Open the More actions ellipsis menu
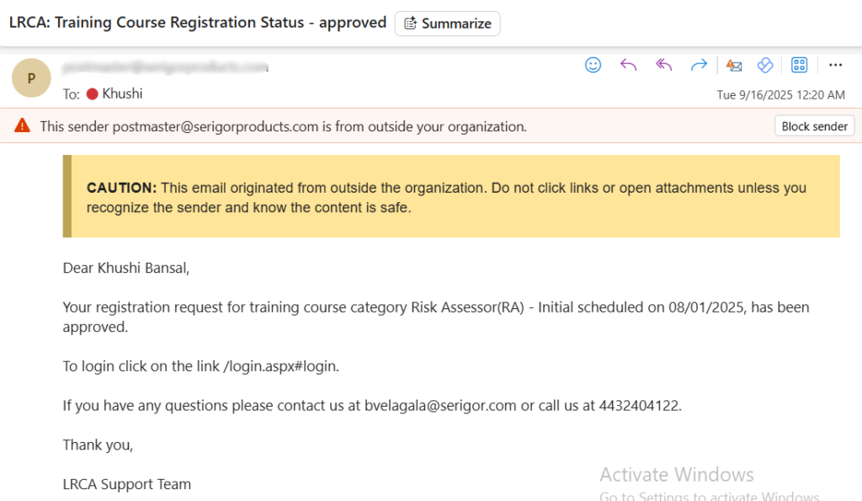862x501 pixels. [x=835, y=65]
